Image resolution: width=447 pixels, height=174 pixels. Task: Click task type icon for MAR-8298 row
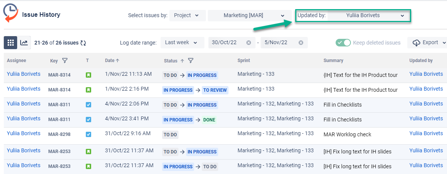[x=88, y=134]
